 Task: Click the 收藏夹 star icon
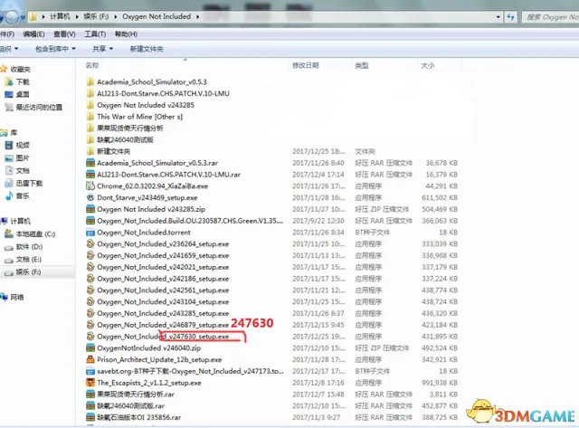(x=4, y=69)
